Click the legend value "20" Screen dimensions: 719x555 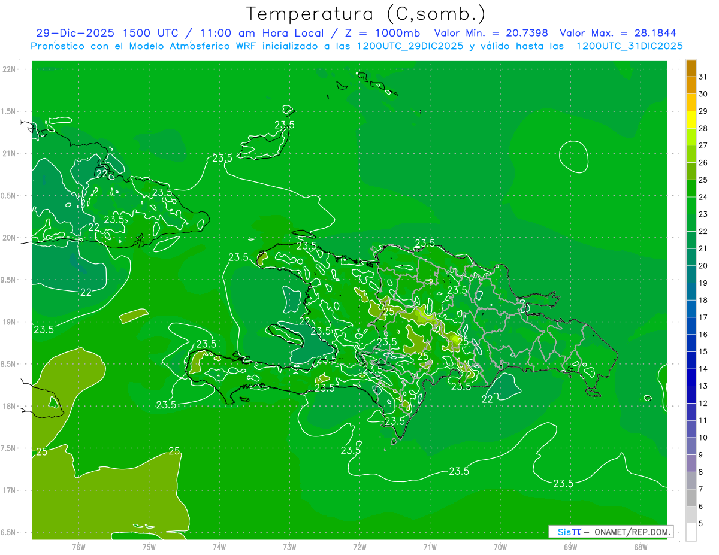tap(703, 265)
